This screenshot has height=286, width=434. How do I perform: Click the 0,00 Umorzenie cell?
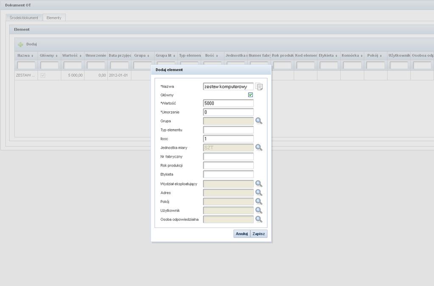tap(96, 75)
